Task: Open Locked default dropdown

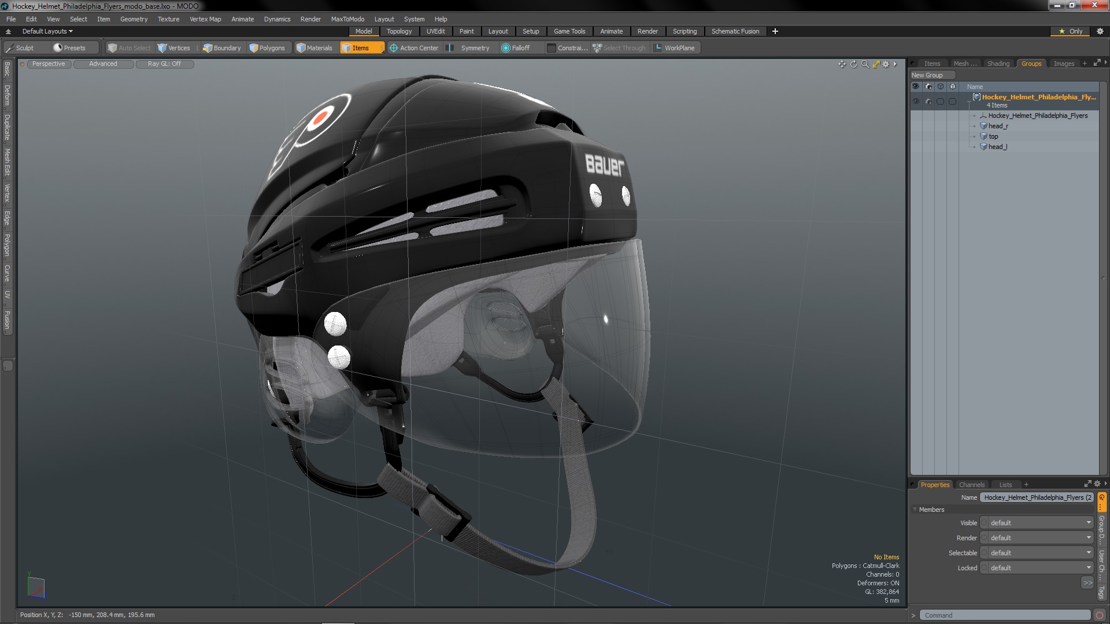Action: [x=1037, y=568]
